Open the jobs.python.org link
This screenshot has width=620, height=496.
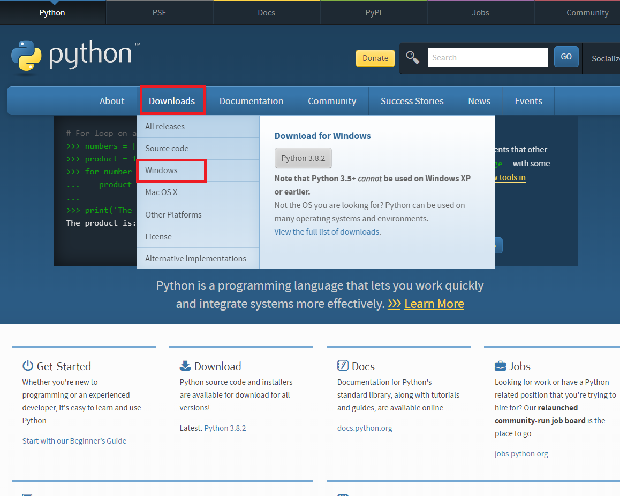click(521, 454)
